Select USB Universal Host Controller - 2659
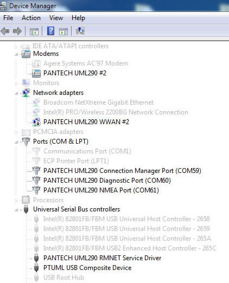229x283 pixels. pos(126,229)
